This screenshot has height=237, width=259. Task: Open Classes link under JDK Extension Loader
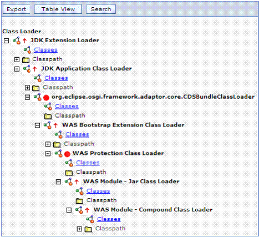pyautogui.click(x=45, y=50)
